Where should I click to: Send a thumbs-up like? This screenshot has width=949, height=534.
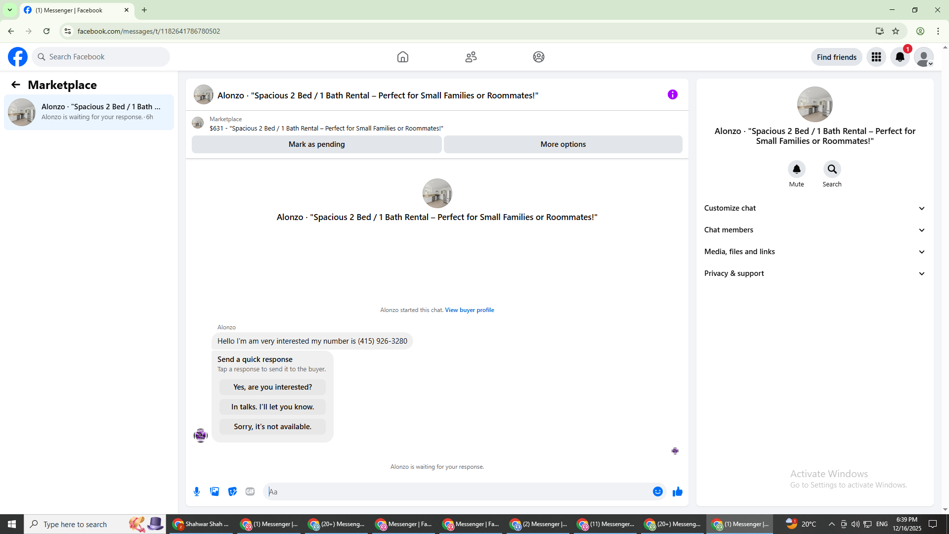point(678,491)
